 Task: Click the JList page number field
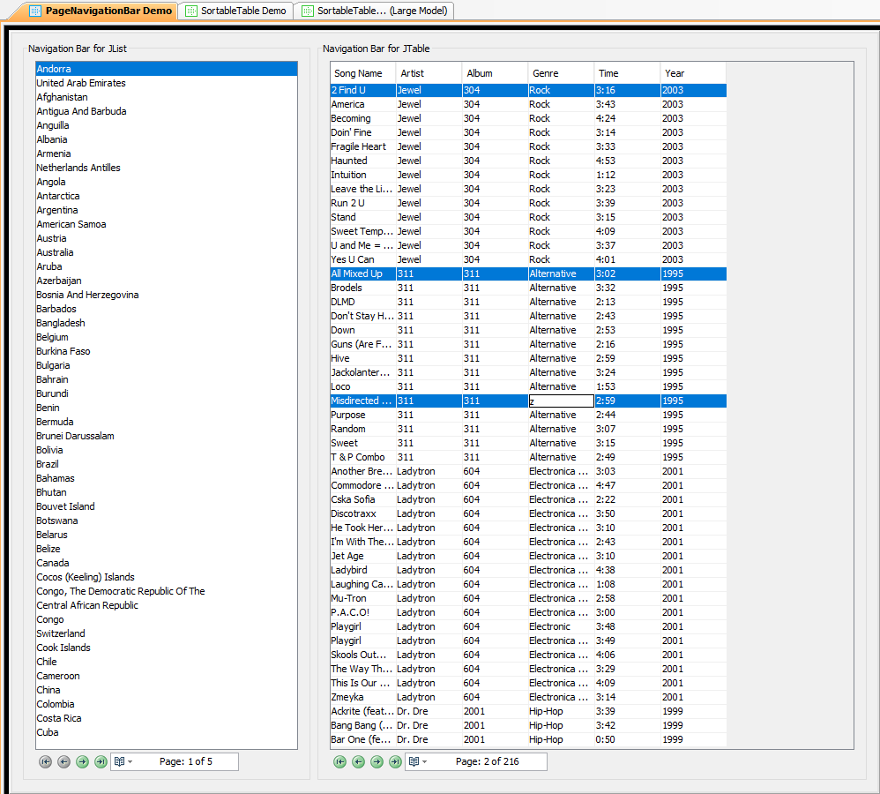186,761
